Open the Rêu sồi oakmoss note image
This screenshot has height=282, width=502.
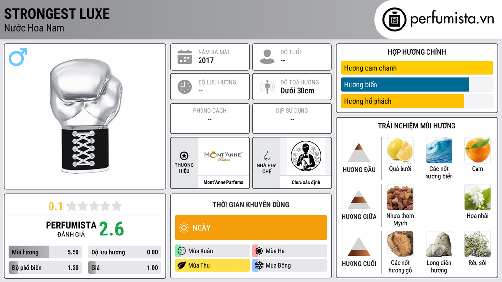pos(477,244)
